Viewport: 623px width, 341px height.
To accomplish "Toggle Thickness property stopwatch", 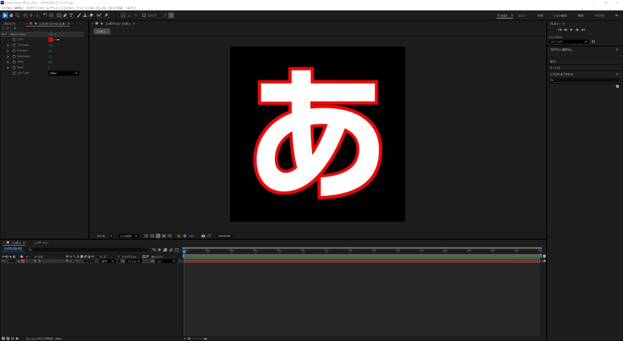I will [14, 45].
